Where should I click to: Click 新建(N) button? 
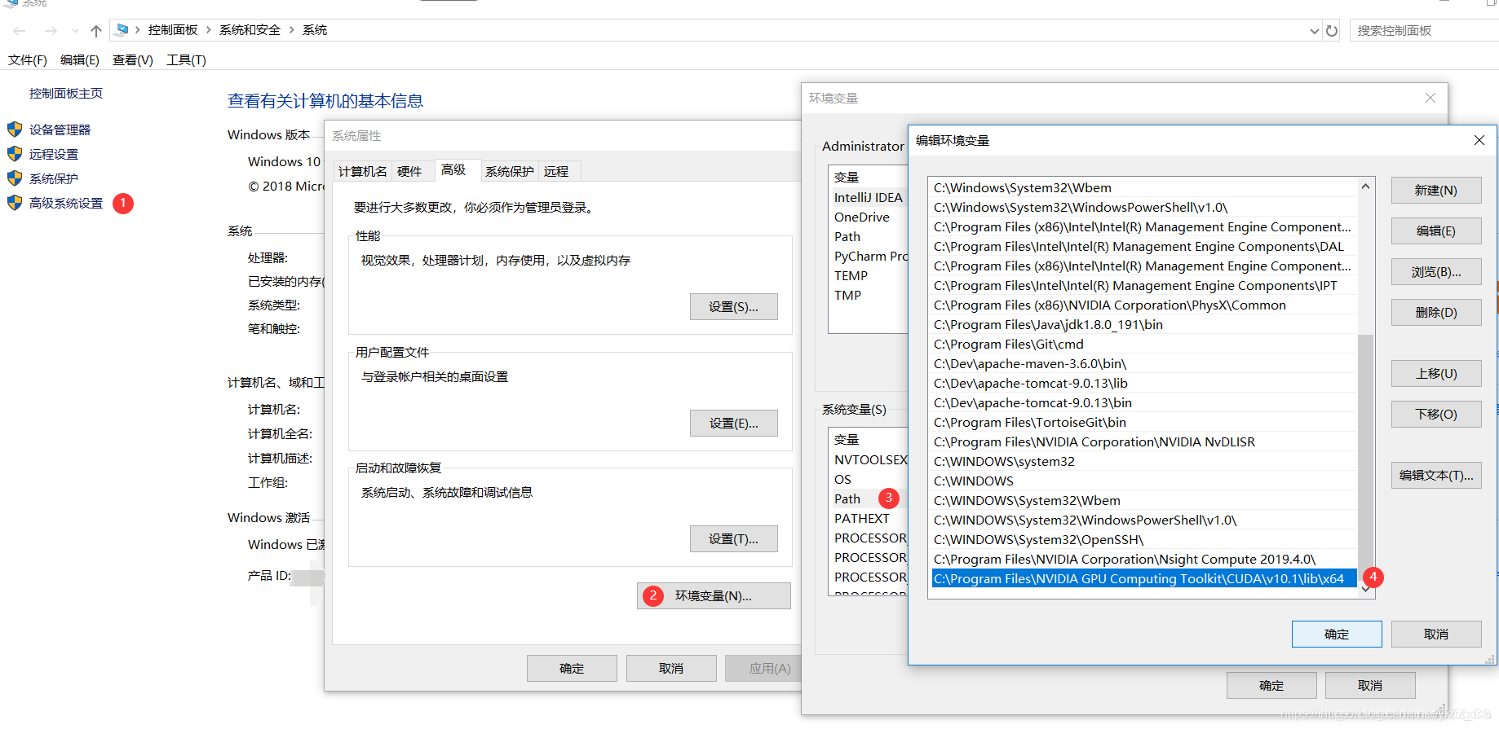1436,191
